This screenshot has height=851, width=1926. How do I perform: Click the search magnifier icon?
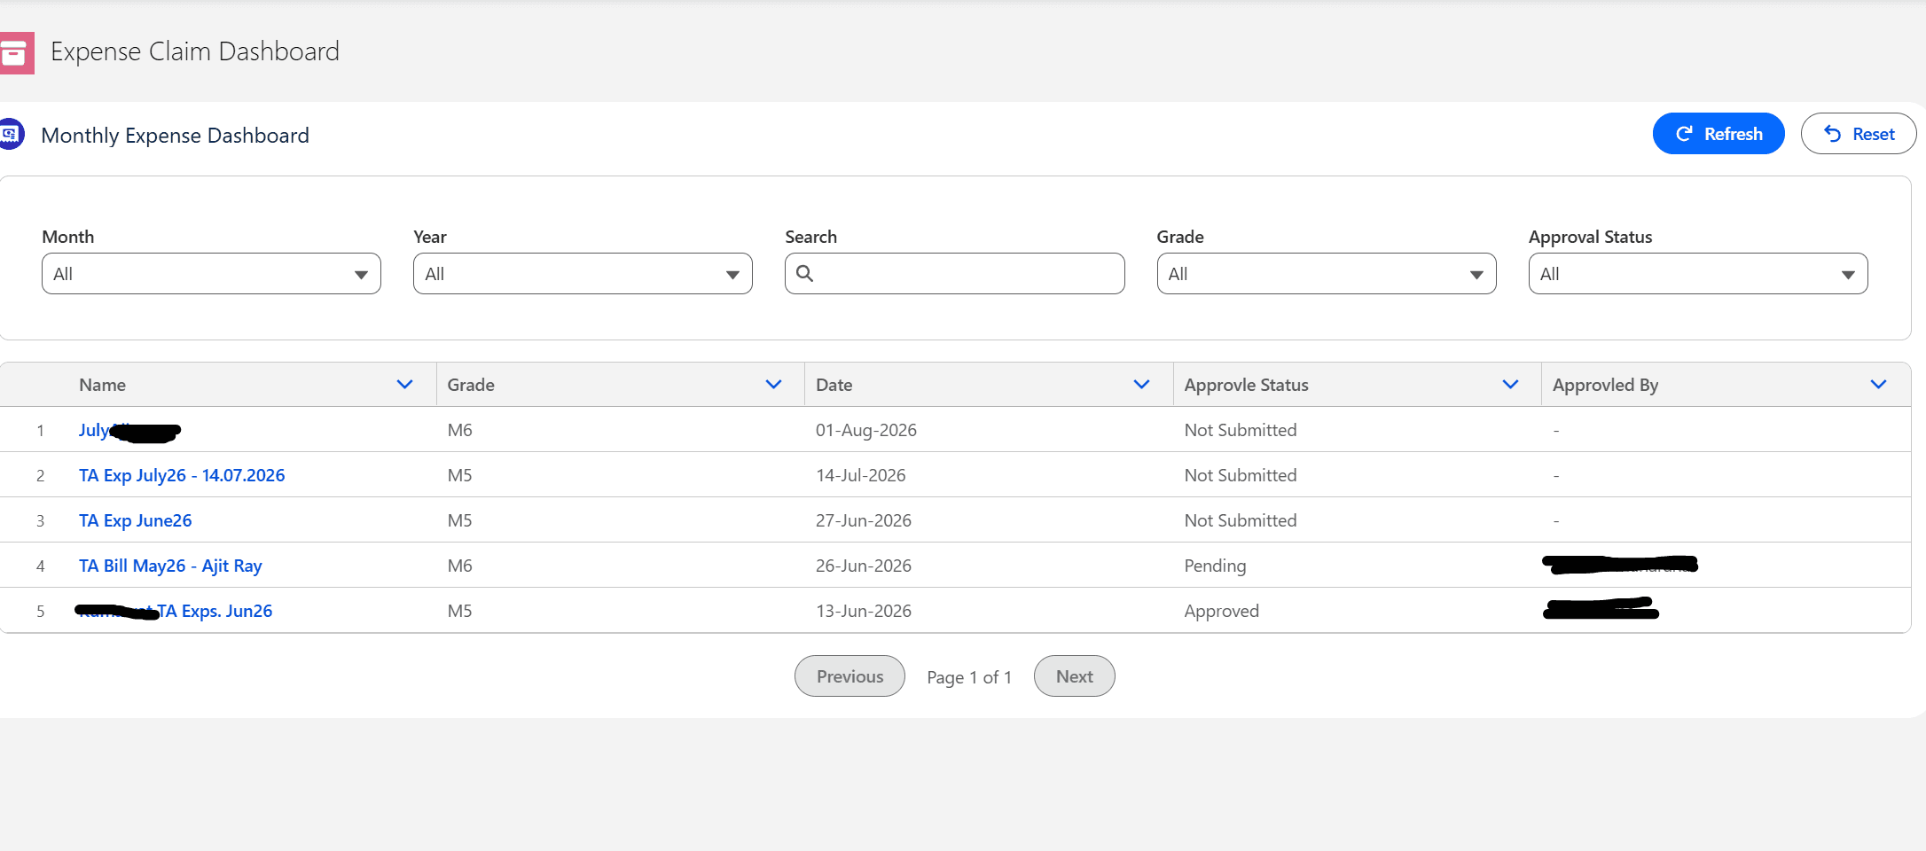tap(805, 273)
